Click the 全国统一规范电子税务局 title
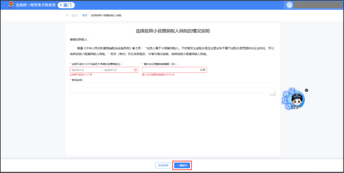344x173 pixels. (x=36, y=5)
